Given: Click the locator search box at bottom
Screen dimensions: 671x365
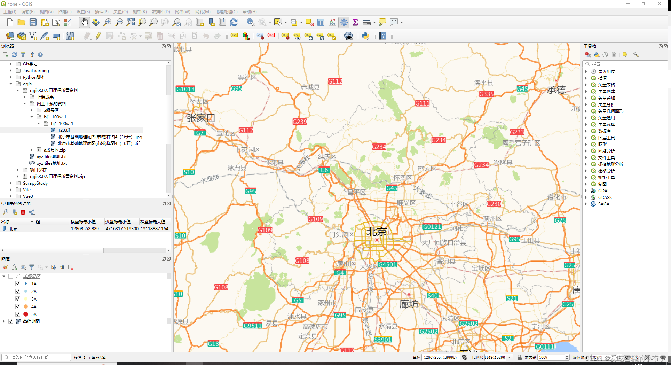Looking at the screenshot, I should click(x=37, y=357).
